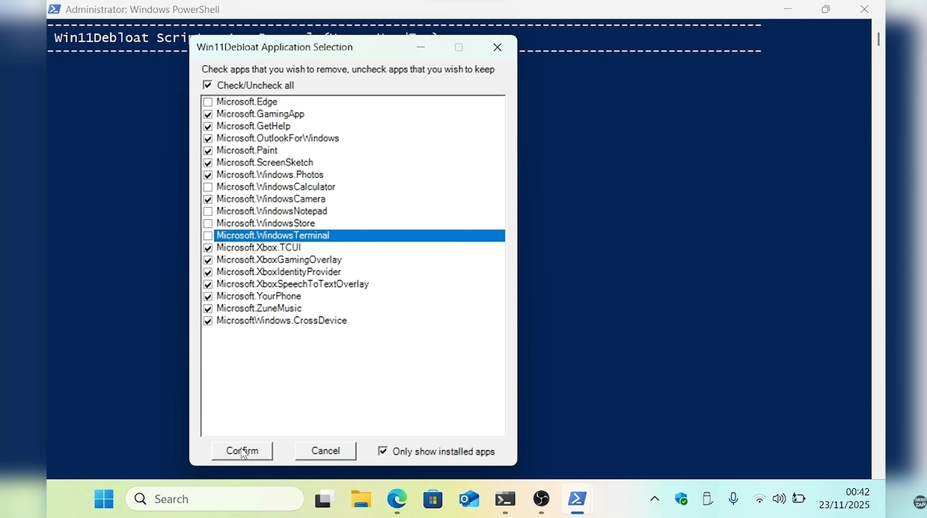Viewport: 927px width, 518px height.
Task: Uncheck Microsoft.Paint in the app list
Action: pyautogui.click(x=208, y=151)
